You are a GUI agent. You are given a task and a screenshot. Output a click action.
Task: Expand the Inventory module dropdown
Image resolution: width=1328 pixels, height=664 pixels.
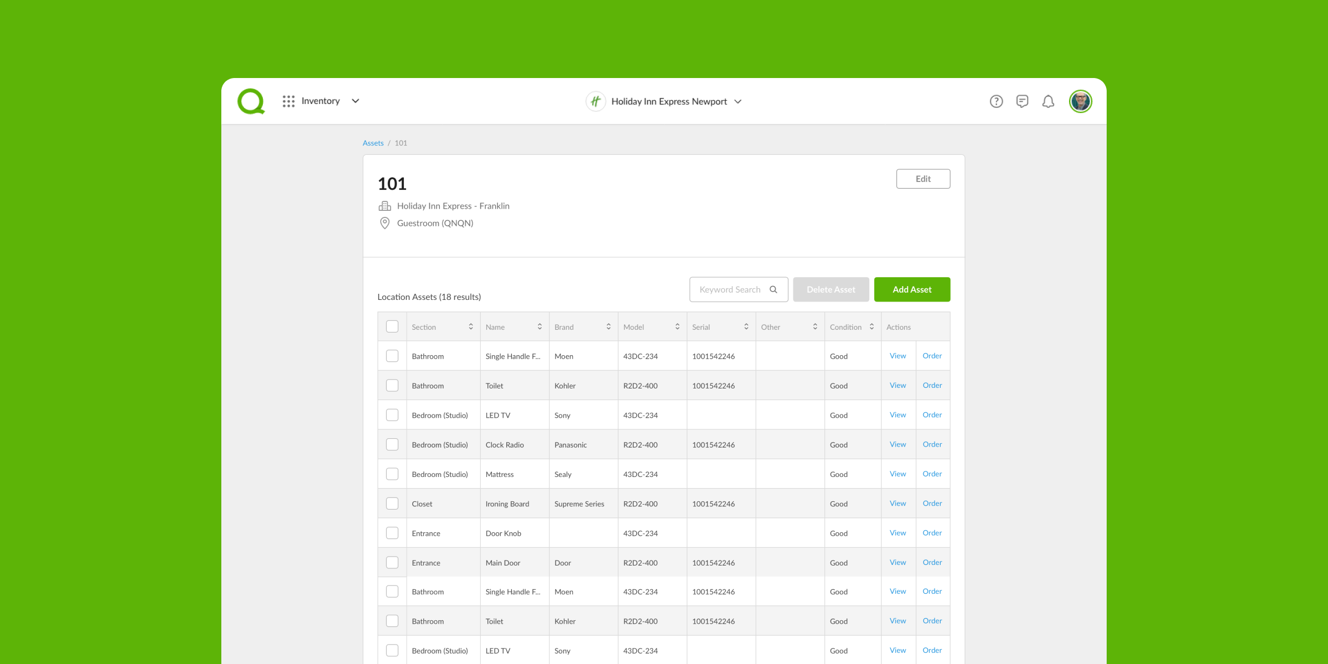click(x=355, y=101)
